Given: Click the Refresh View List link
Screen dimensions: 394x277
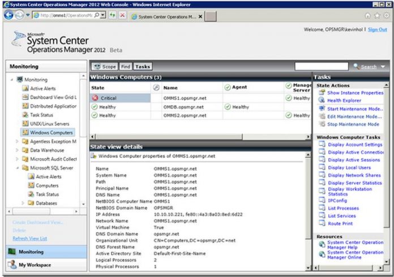Looking at the screenshot, I should 31,239.
